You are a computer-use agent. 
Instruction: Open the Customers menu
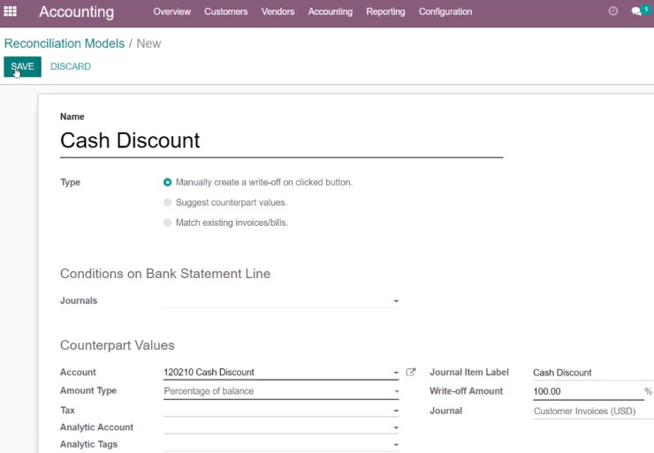pos(225,11)
